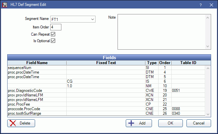Uncheck the Can Repeat checkbox

click(53, 34)
